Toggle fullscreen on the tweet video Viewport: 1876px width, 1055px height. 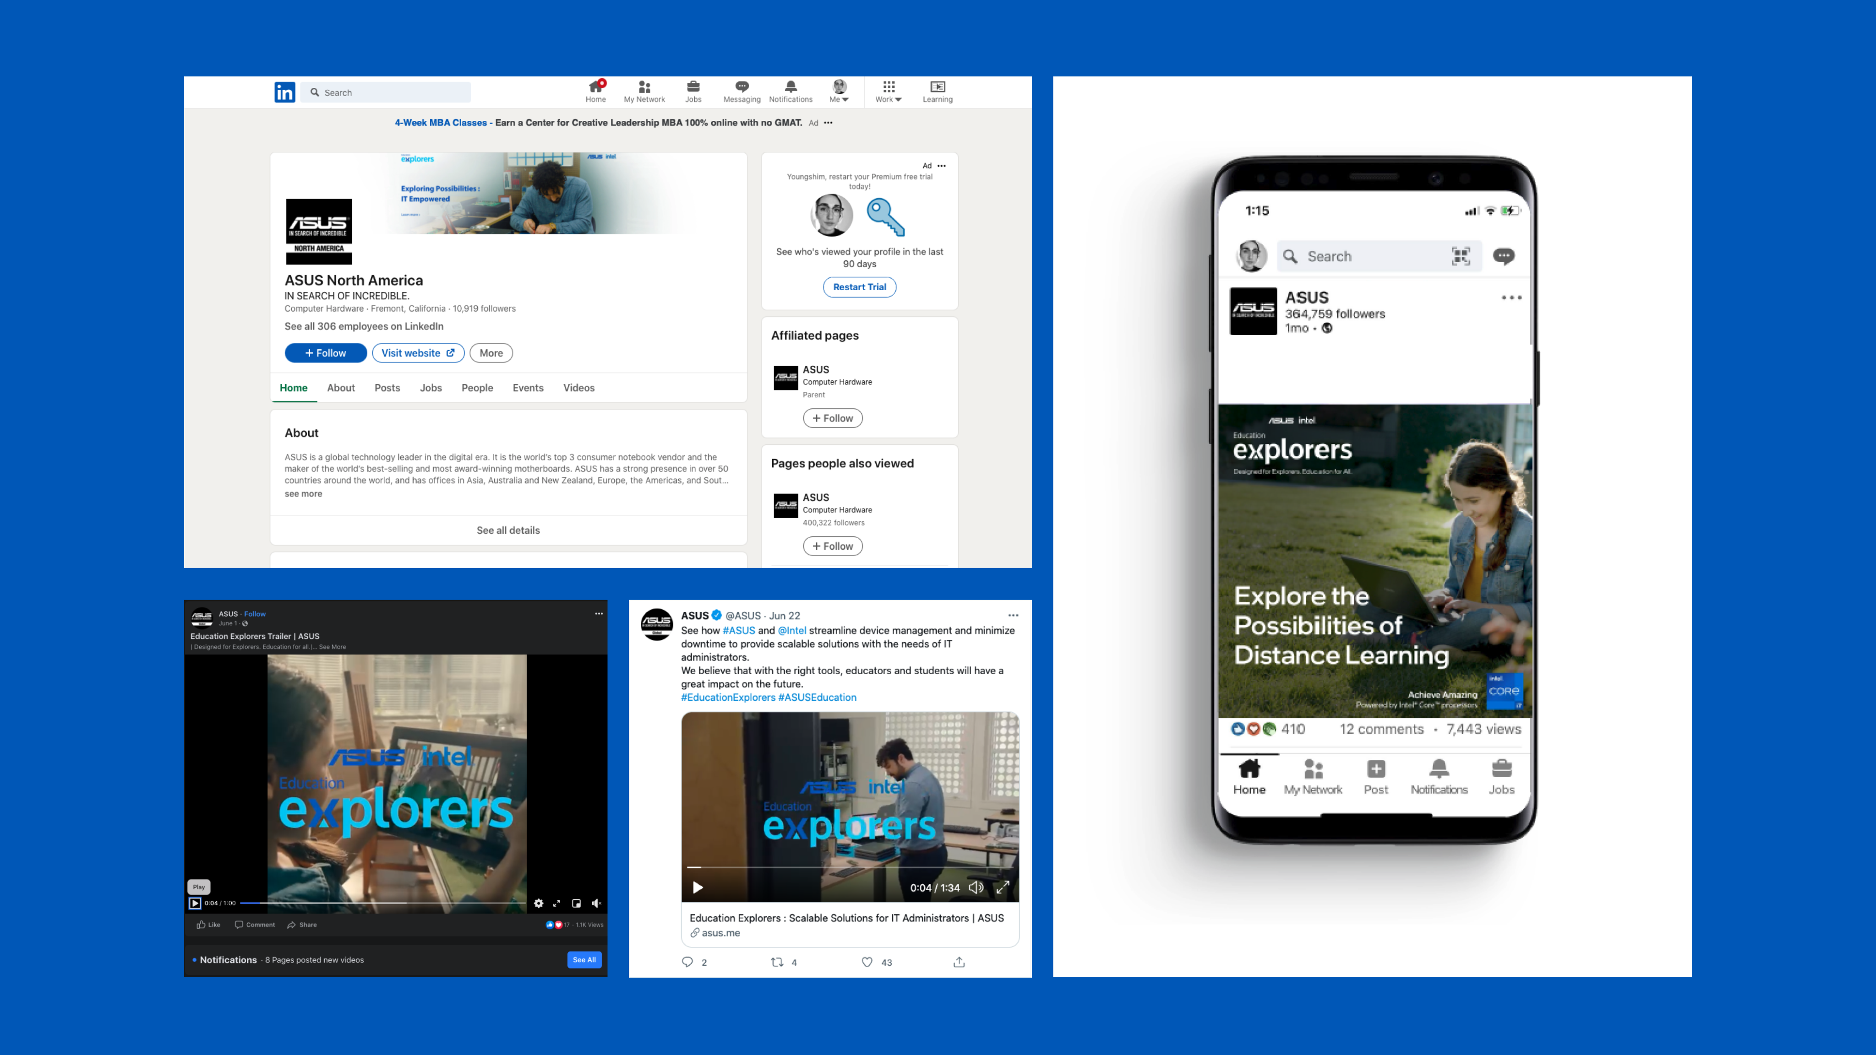pyautogui.click(x=1002, y=887)
